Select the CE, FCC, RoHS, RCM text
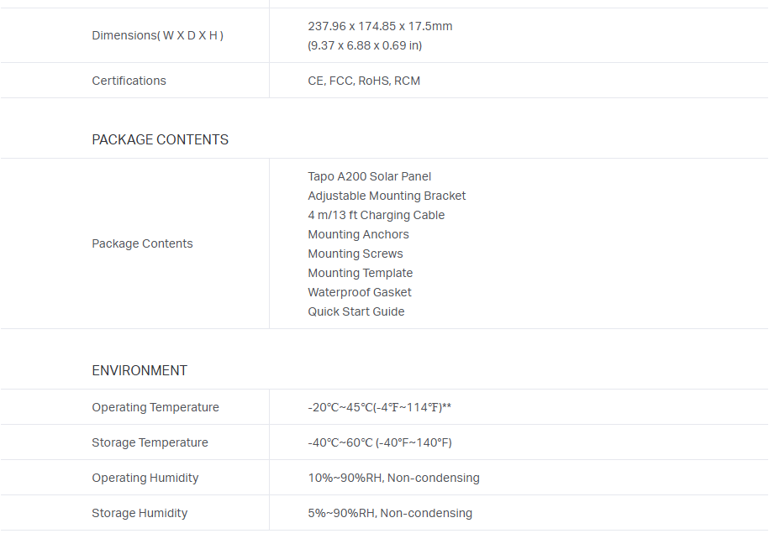This screenshot has width=769, height=544. point(364,81)
